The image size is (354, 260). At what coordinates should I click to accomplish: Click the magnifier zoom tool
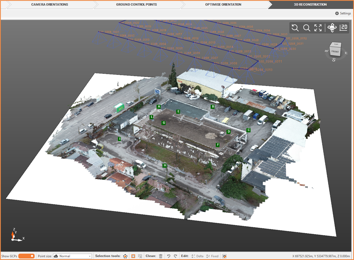coord(307,28)
